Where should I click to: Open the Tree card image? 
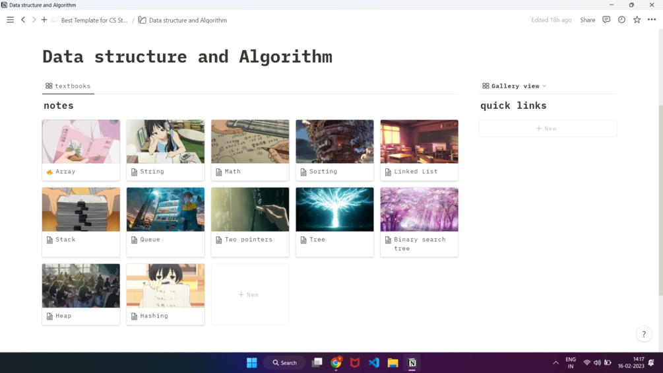click(x=334, y=209)
